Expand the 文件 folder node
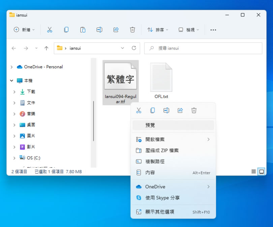The image size is (273, 227). point(14,103)
